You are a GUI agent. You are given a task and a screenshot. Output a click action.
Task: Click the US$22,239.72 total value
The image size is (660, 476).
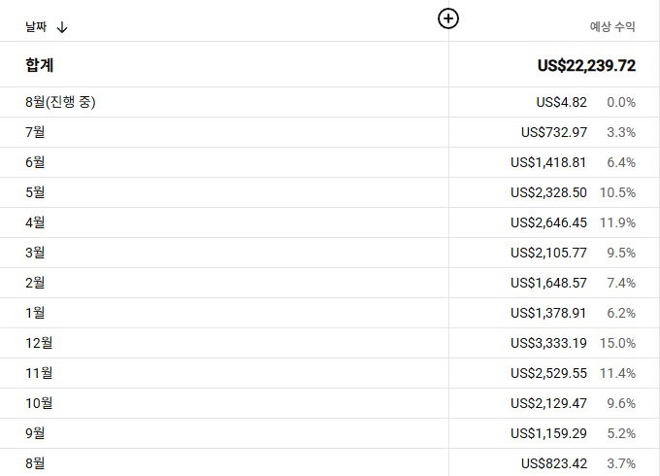(x=587, y=66)
